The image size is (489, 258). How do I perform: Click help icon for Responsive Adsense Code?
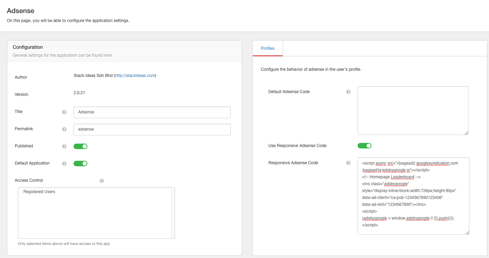click(x=348, y=163)
